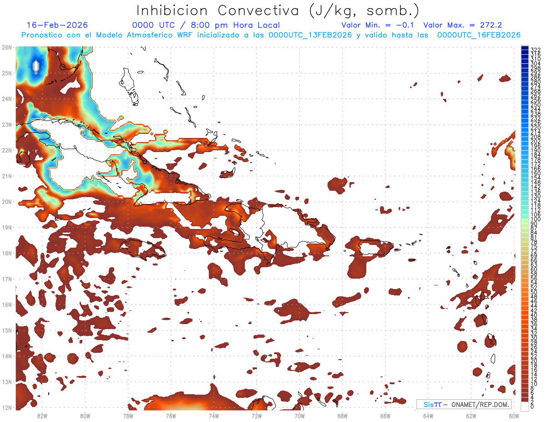Select the date text '16-Feb-2026'
This screenshot has width=546, height=422.
click(57, 25)
